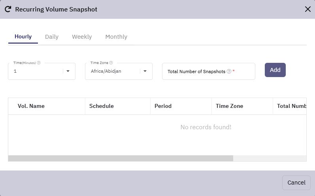
Task: Click the horizontal scrollbar under the table
Action: (121, 158)
